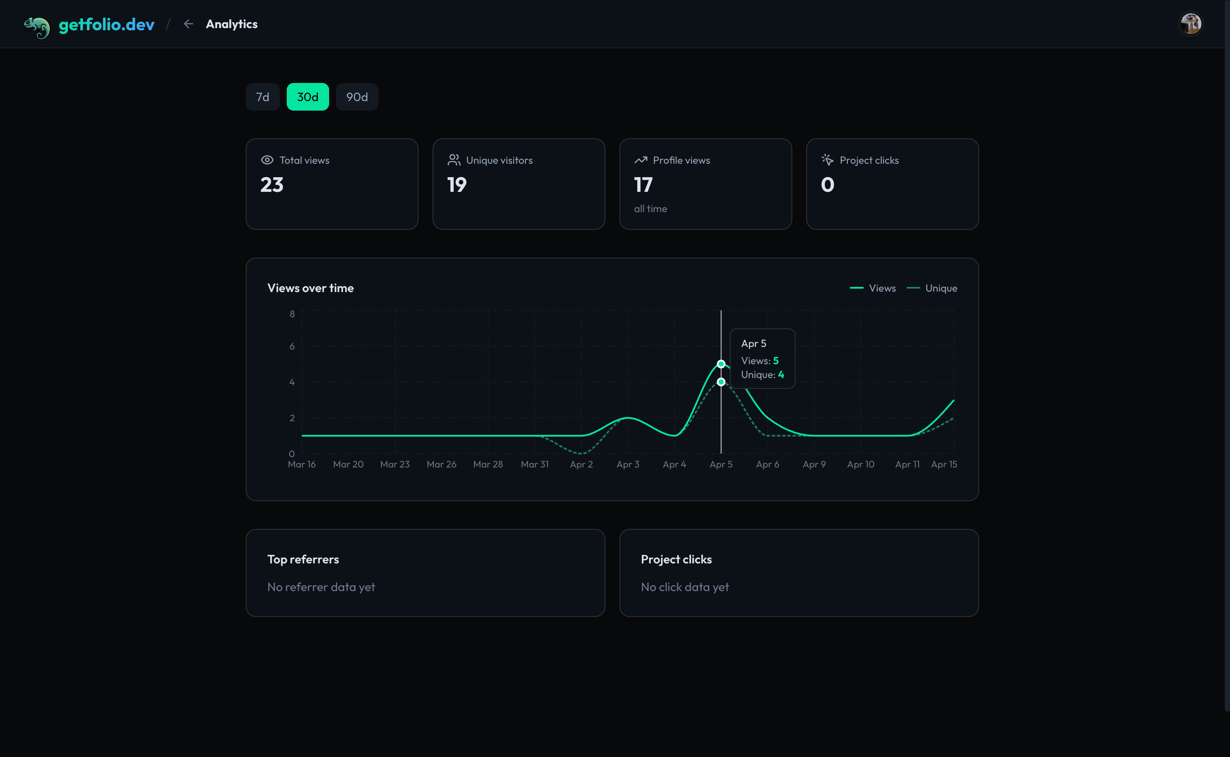Select the 30d time range
Image resolution: width=1230 pixels, height=757 pixels.
click(x=307, y=97)
